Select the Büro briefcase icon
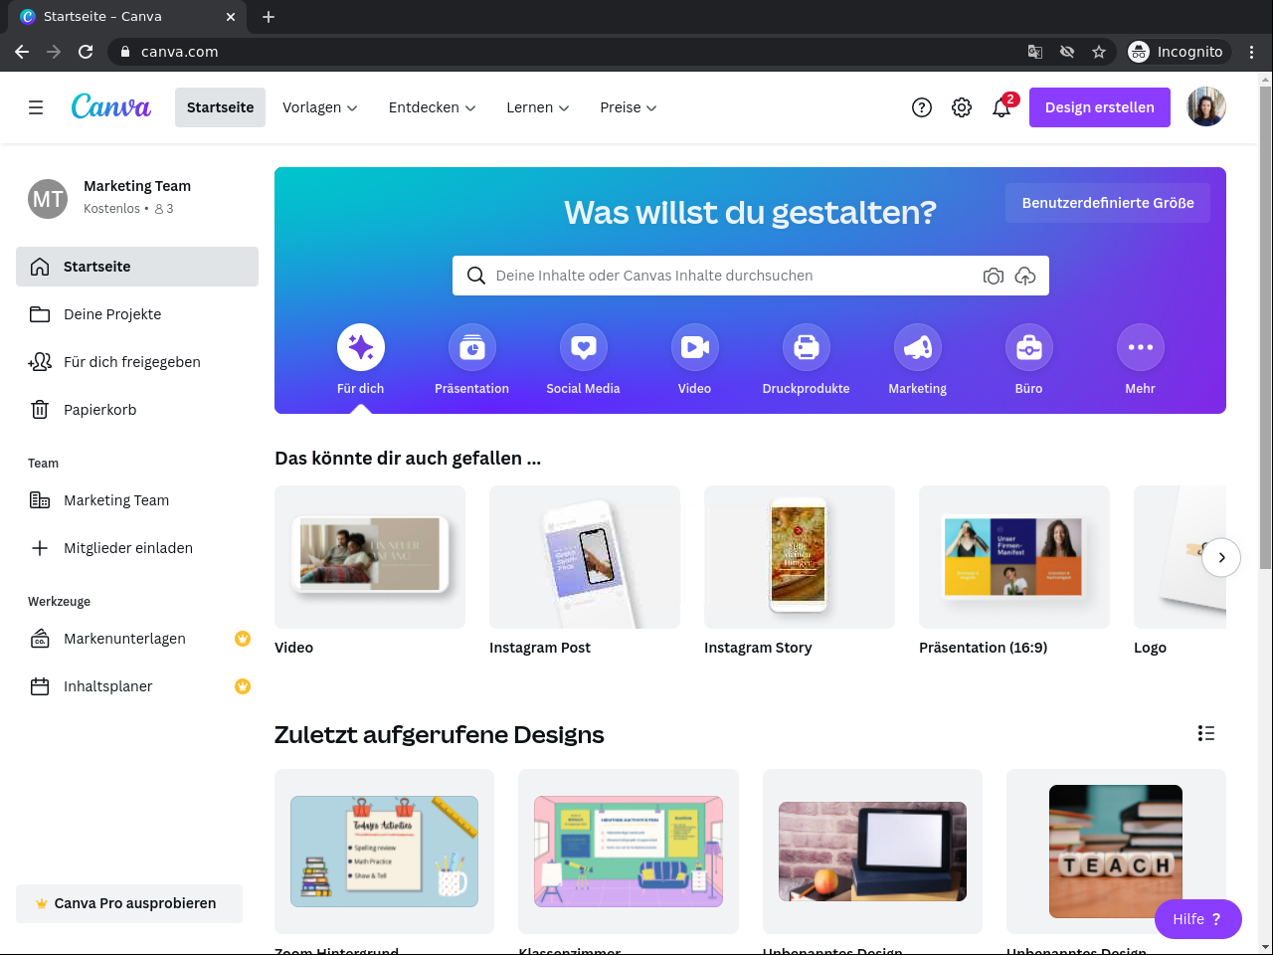This screenshot has width=1273, height=955. (x=1029, y=347)
